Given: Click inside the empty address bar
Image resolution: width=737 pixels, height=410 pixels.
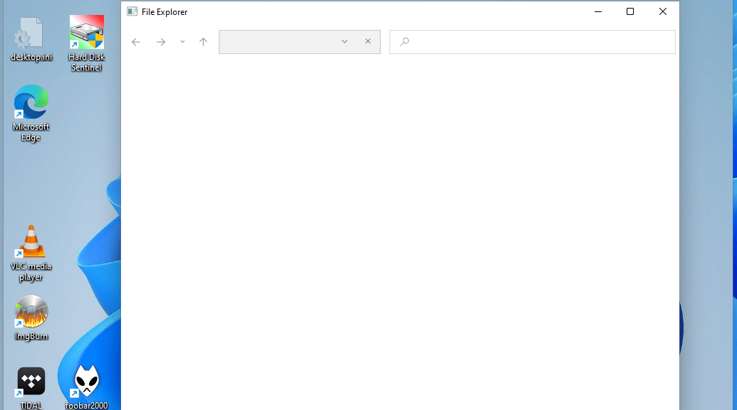Looking at the screenshot, I should click(278, 42).
